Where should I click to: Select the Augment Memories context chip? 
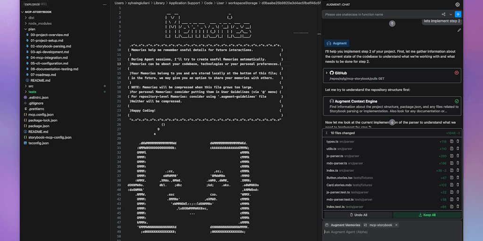343,225
